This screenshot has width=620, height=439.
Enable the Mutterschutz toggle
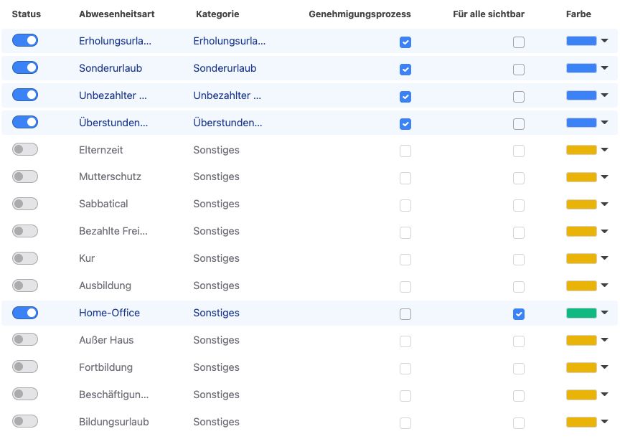click(25, 176)
